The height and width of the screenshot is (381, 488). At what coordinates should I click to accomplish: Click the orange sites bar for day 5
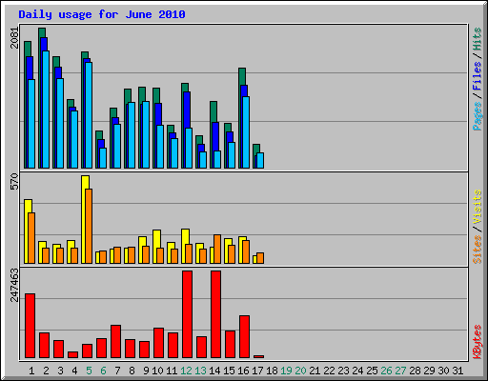pyautogui.click(x=89, y=226)
